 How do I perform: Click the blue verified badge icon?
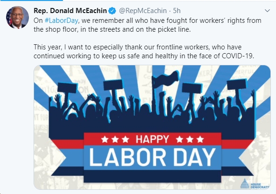(x=112, y=11)
